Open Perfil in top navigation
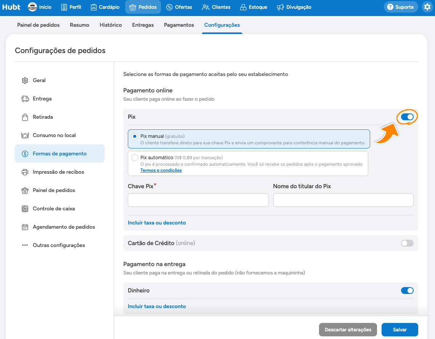The width and height of the screenshot is (435, 339). [71, 7]
